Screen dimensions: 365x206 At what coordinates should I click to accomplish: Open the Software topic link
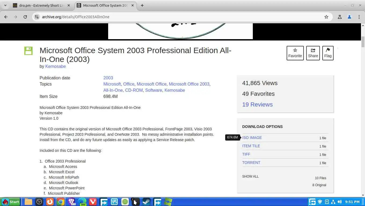click(x=154, y=90)
